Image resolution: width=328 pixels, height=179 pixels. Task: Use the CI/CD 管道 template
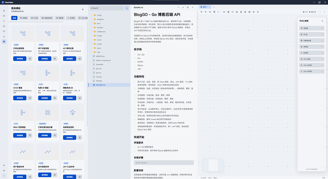pos(20,98)
